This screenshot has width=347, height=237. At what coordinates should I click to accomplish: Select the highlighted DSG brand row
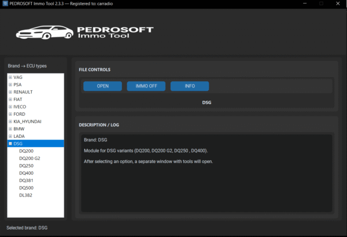(x=36, y=144)
